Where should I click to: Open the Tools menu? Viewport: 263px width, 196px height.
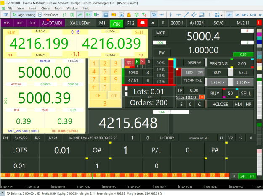pyautogui.click(x=58, y=8)
